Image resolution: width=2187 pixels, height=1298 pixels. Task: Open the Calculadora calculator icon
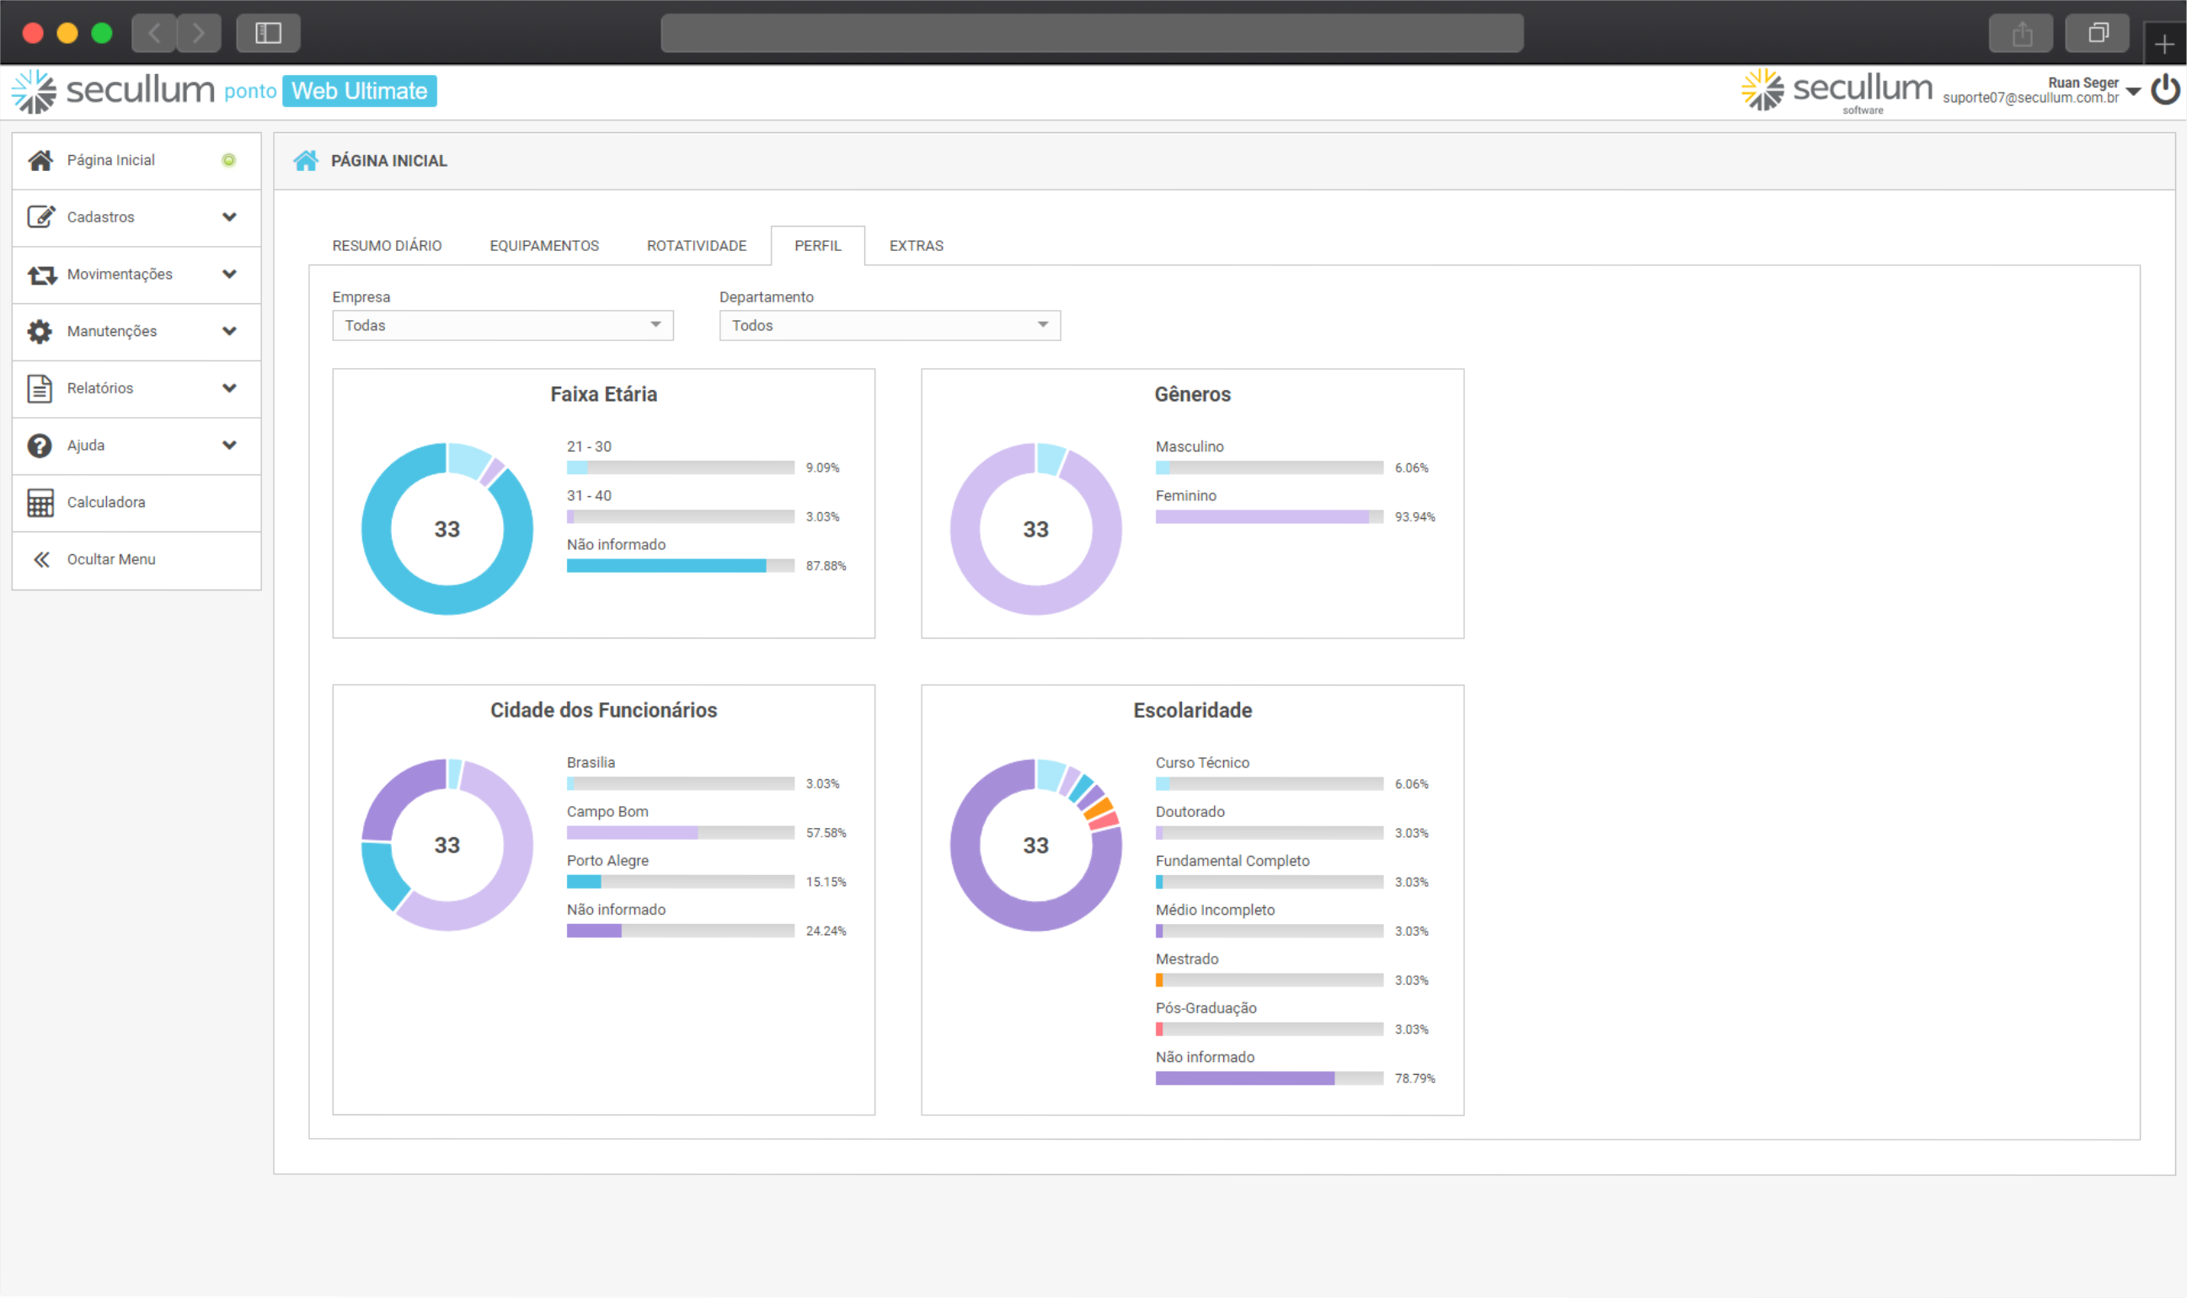[x=40, y=502]
